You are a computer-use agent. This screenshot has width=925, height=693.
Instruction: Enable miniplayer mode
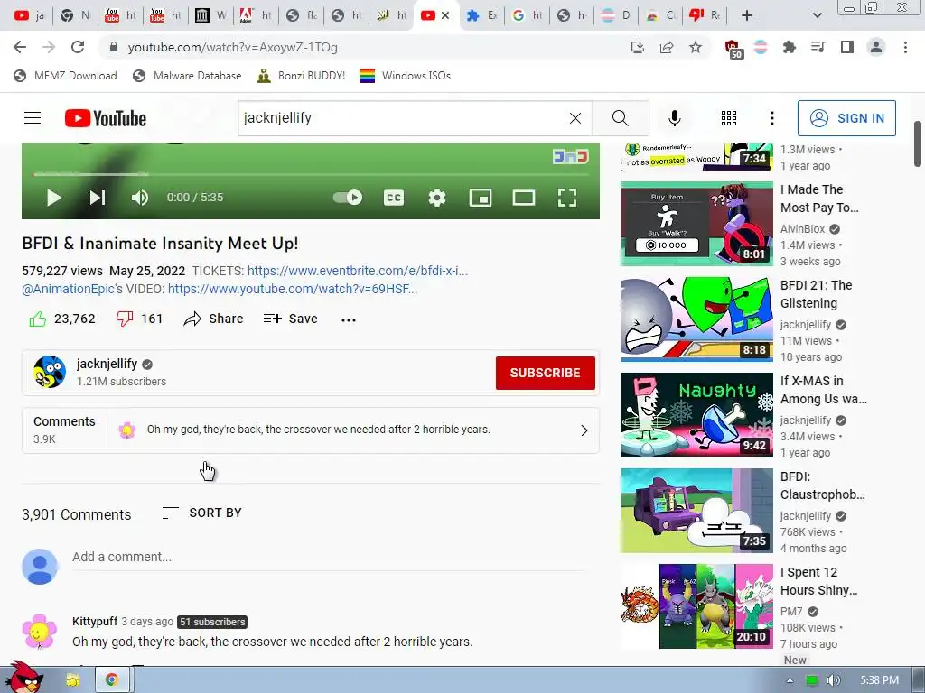[481, 198]
